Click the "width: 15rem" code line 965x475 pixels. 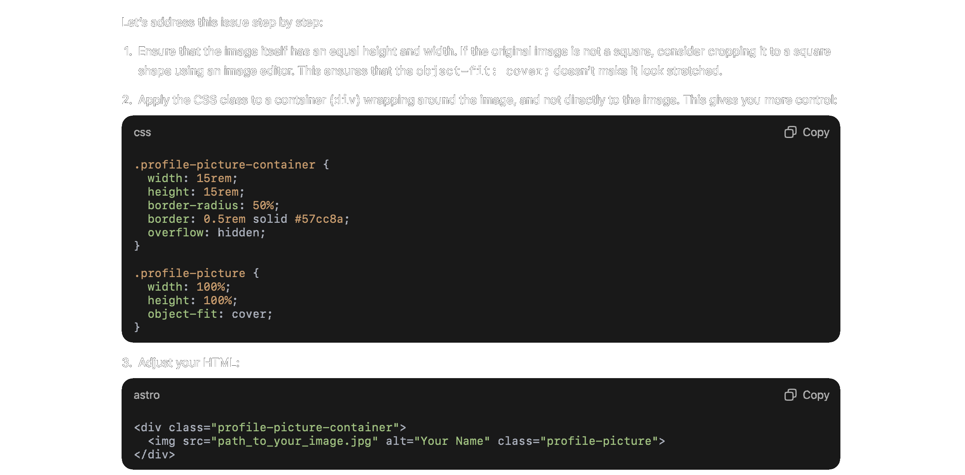tap(192, 178)
